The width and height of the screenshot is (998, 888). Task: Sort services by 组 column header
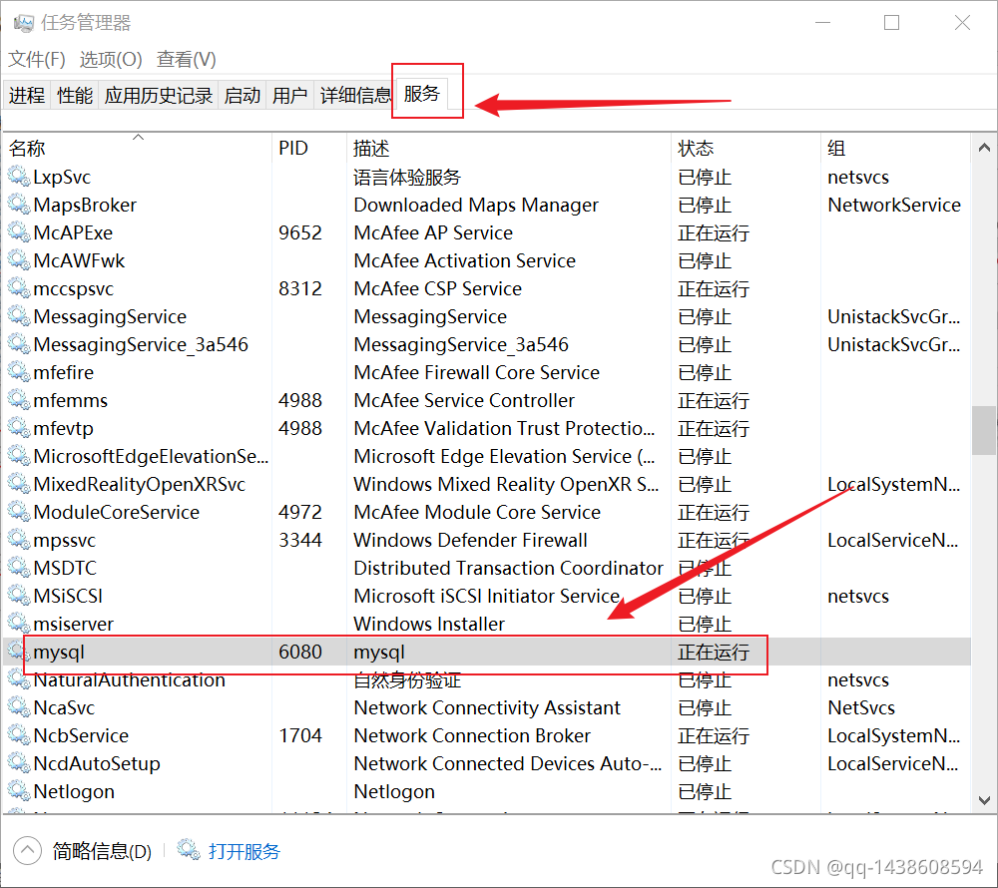click(895, 148)
